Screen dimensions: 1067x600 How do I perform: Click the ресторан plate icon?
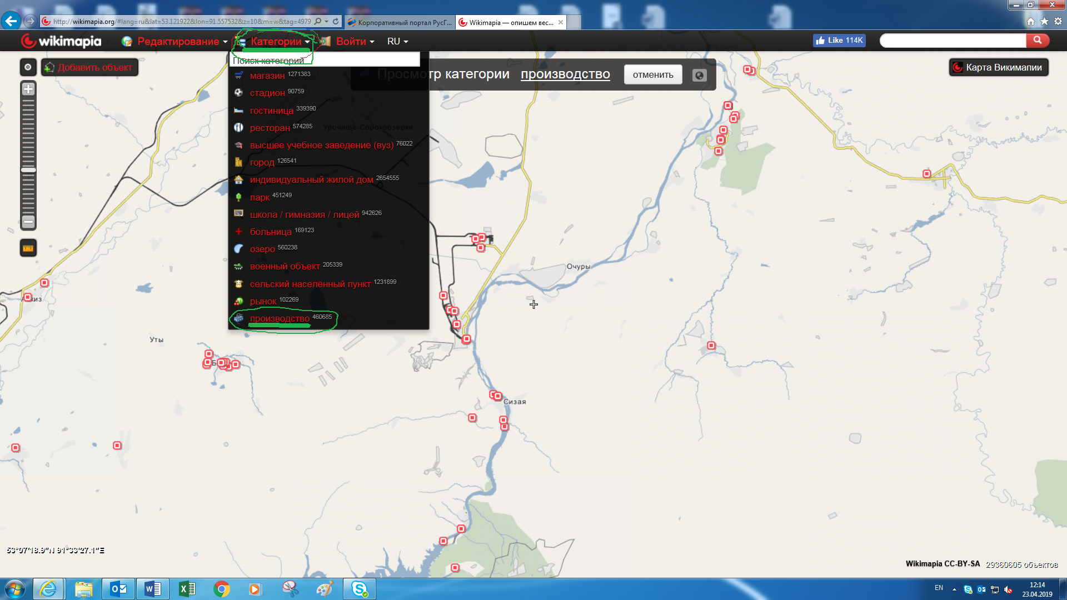coord(238,128)
